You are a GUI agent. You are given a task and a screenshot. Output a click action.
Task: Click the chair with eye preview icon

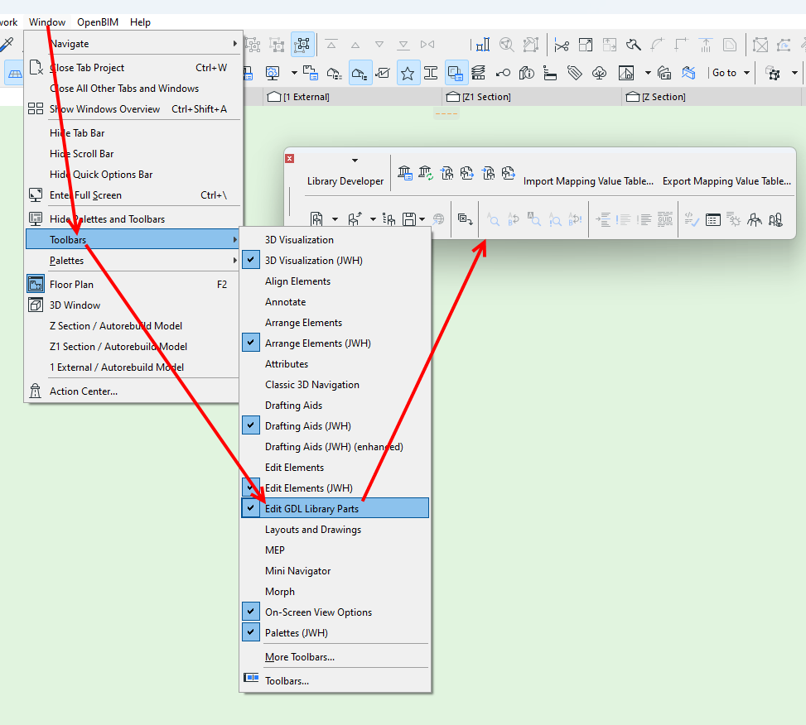click(775, 220)
